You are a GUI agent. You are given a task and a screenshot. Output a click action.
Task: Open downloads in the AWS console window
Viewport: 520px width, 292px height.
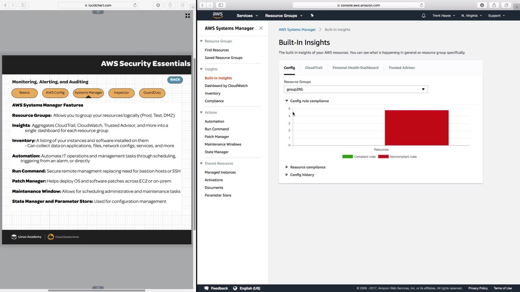point(482,5)
